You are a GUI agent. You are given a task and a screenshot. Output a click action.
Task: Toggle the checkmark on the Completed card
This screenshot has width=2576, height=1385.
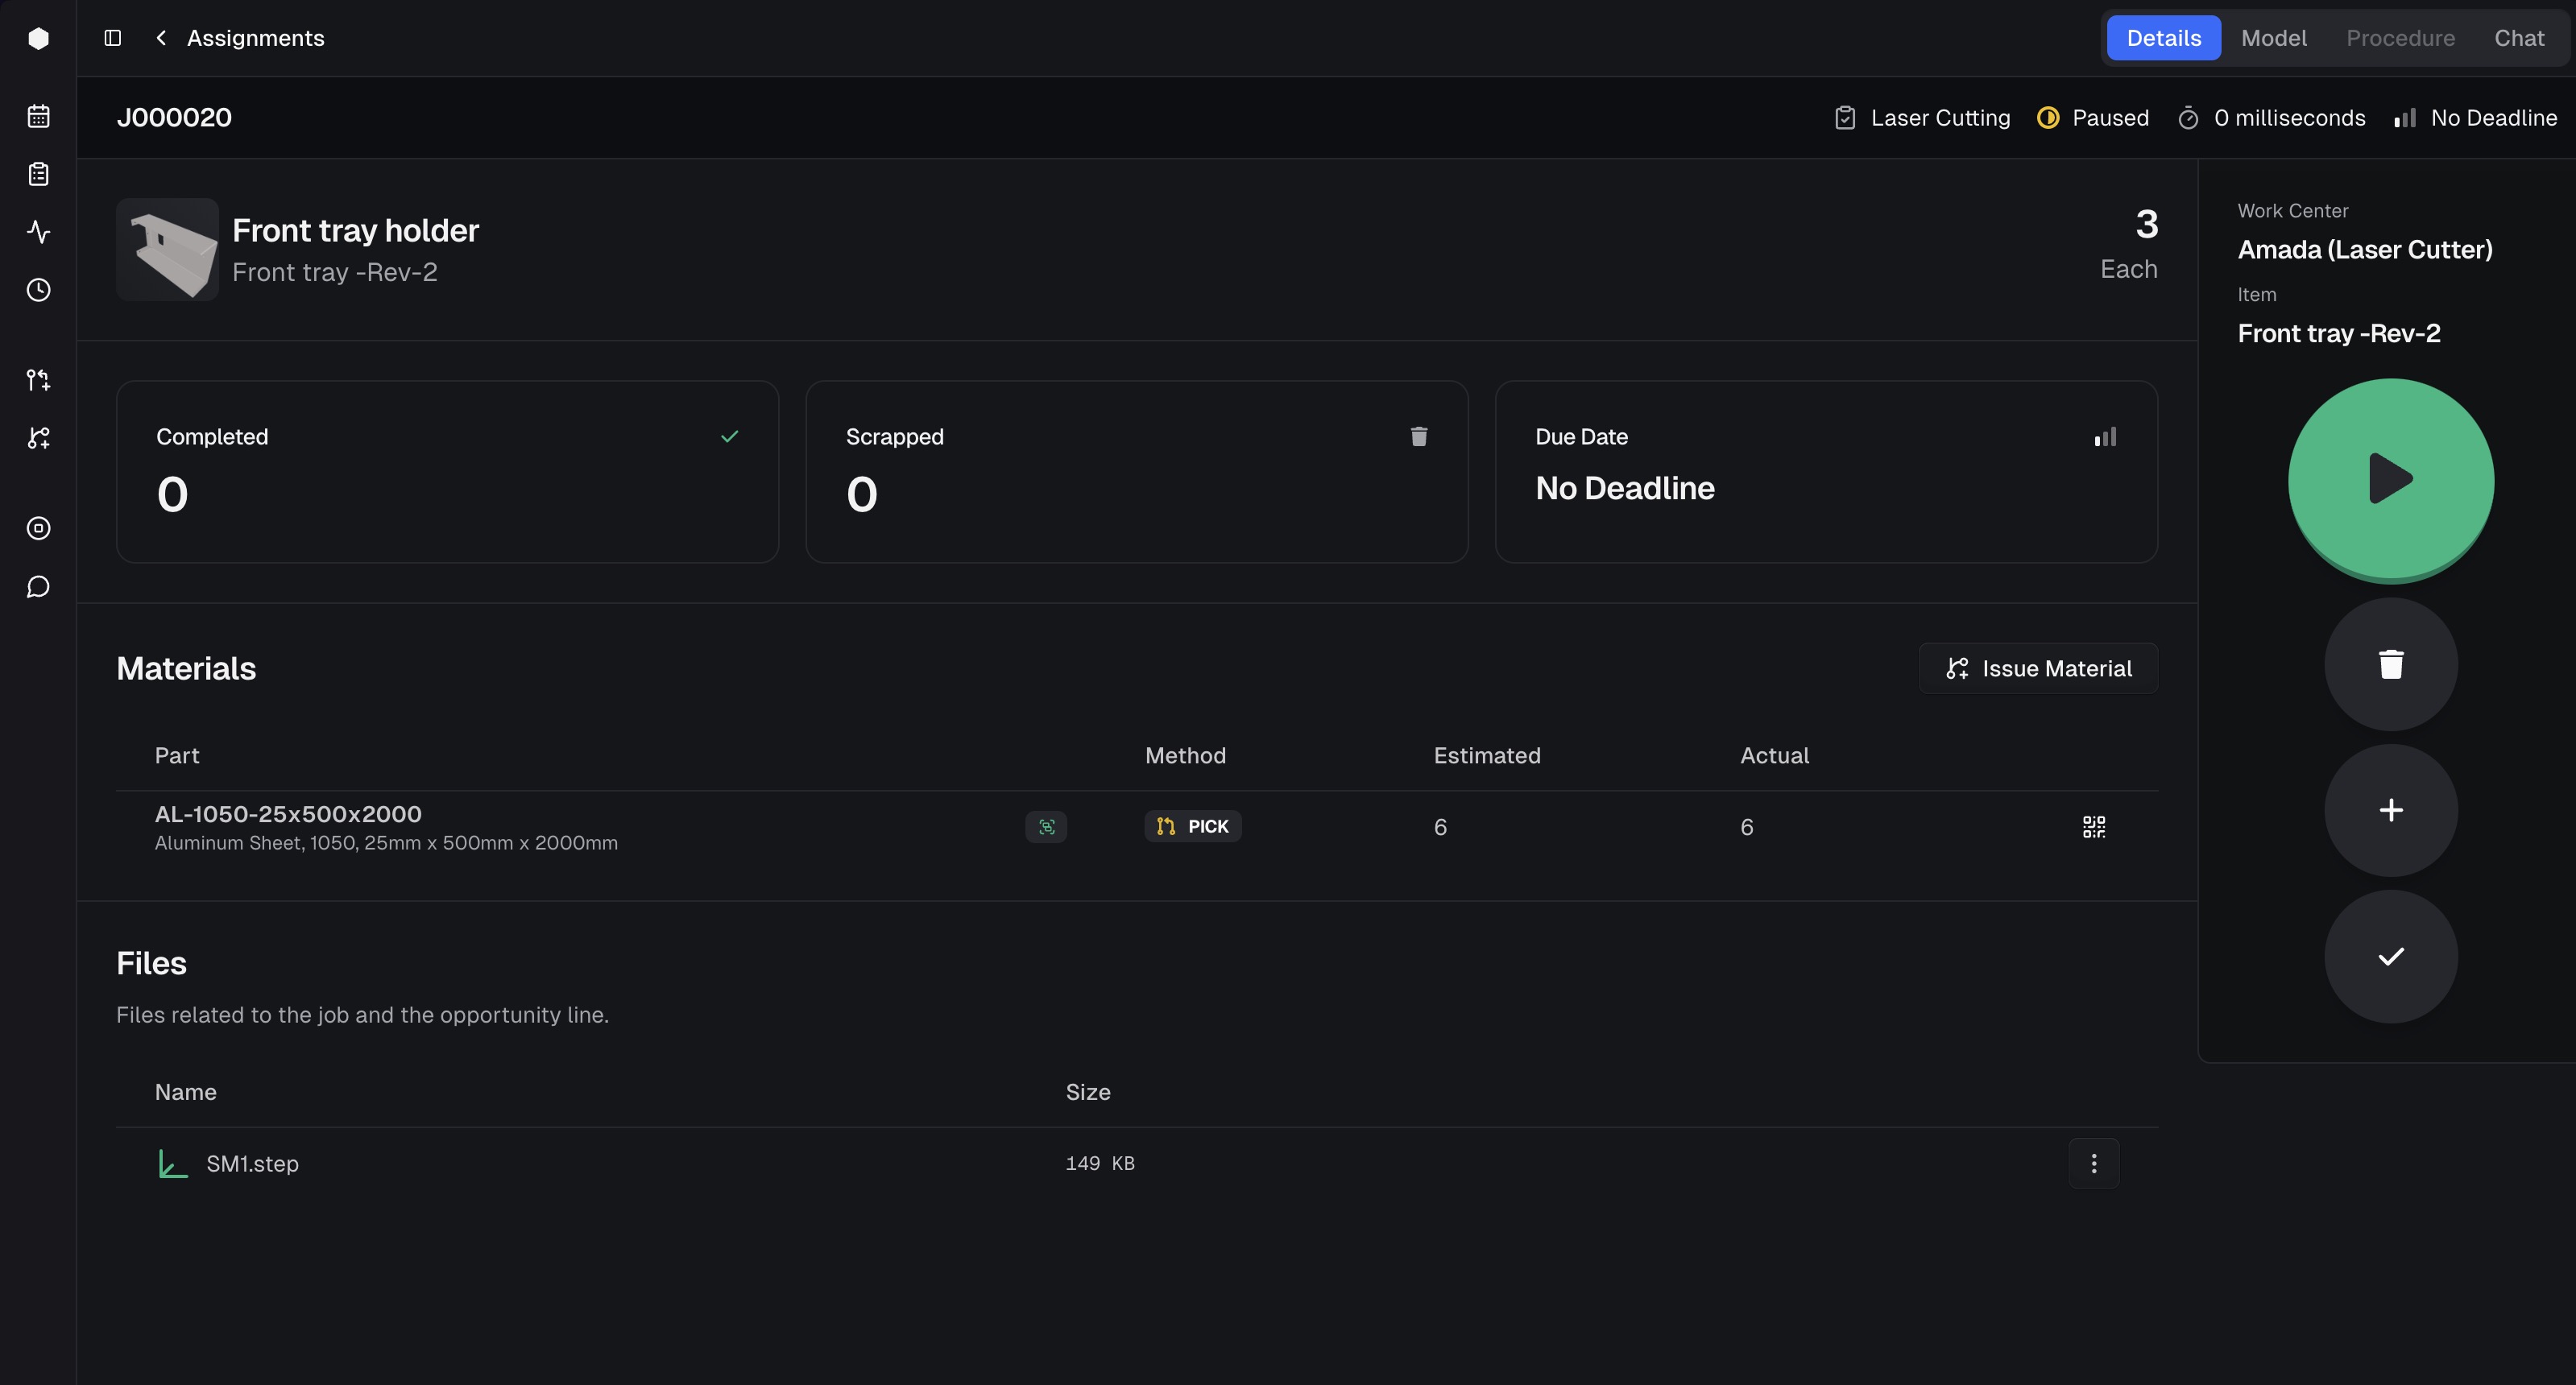click(x=729, y=437)
